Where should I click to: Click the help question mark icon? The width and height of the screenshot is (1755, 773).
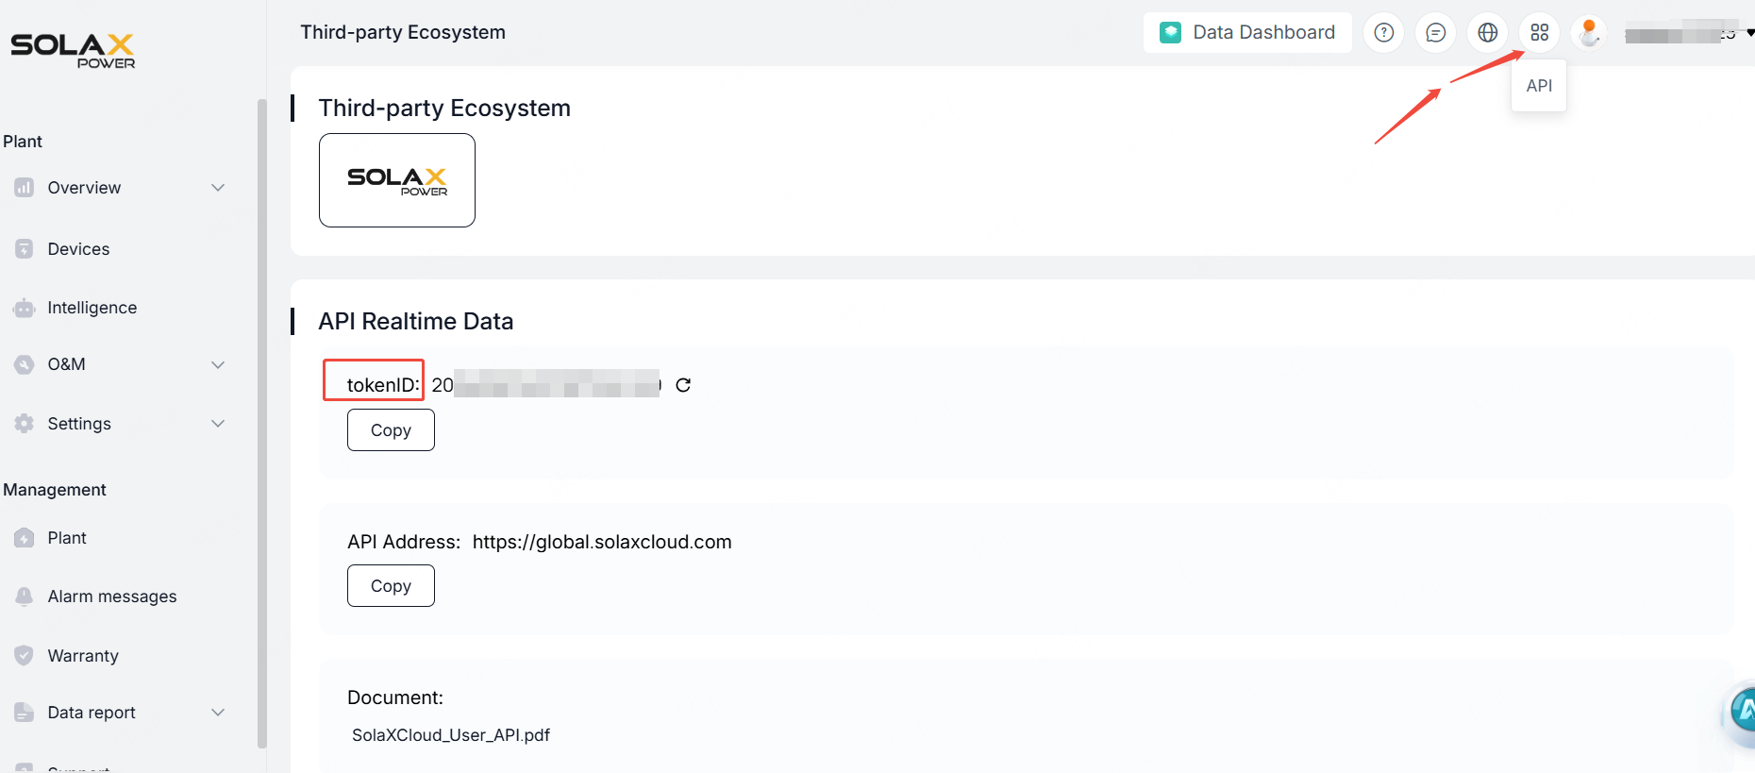click(1383, 33)
